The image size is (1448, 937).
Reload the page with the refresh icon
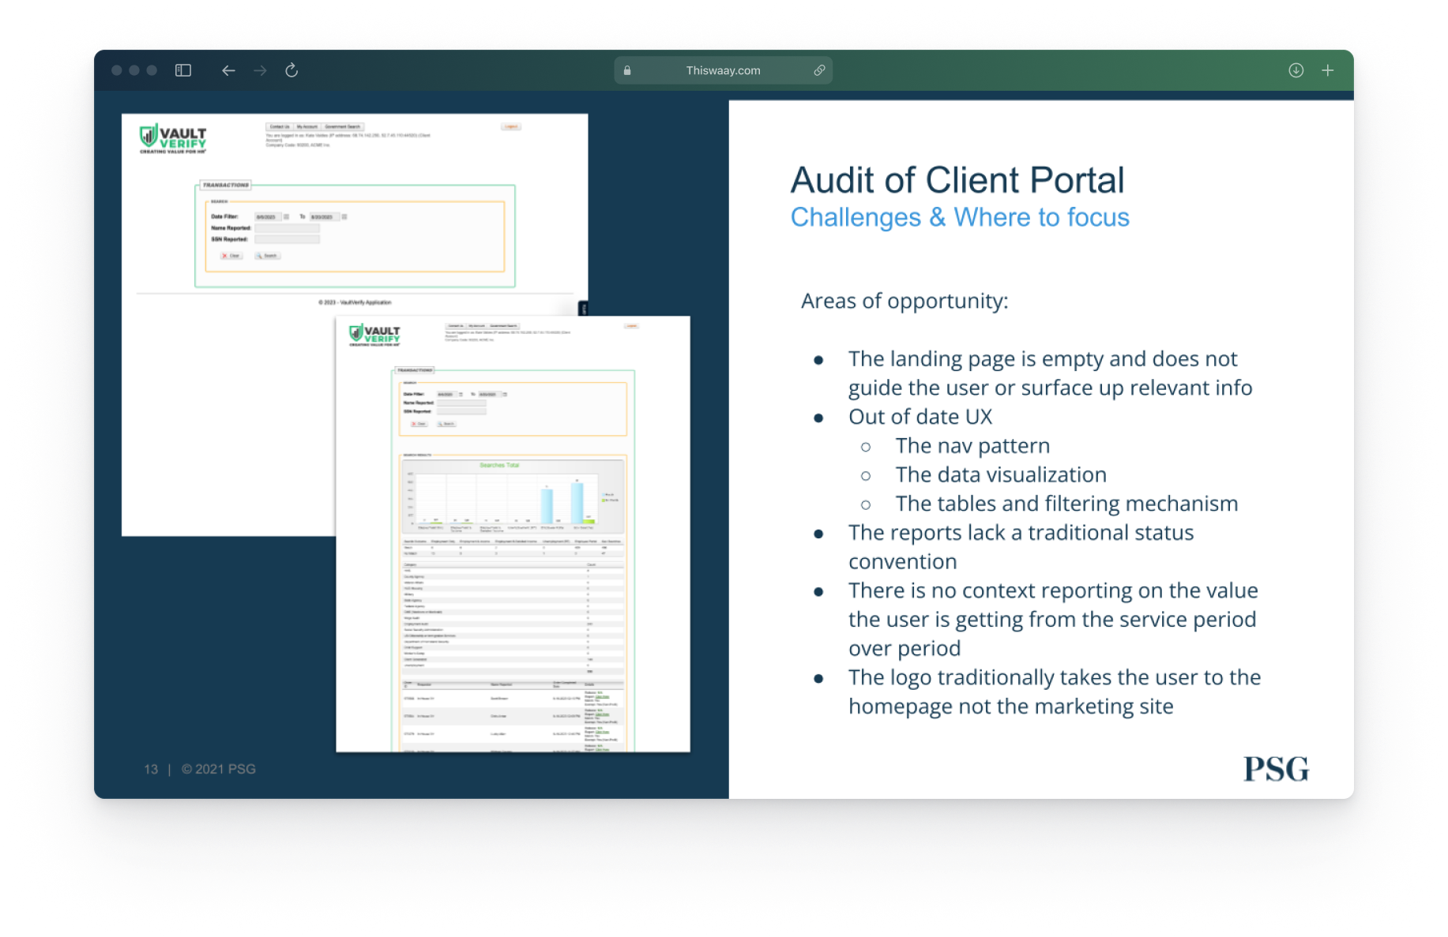[291, 70]
